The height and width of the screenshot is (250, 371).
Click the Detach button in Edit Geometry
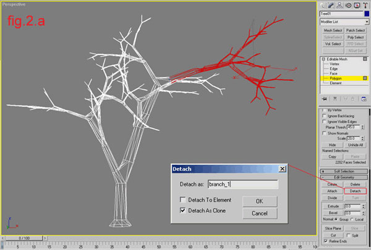[x=355, y=191]
